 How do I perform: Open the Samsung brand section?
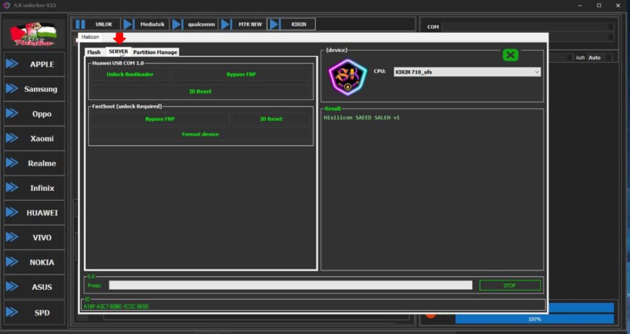pos(34,89)
